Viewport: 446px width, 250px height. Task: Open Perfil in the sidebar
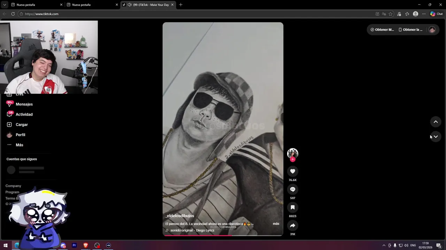[x=20, y=135]
